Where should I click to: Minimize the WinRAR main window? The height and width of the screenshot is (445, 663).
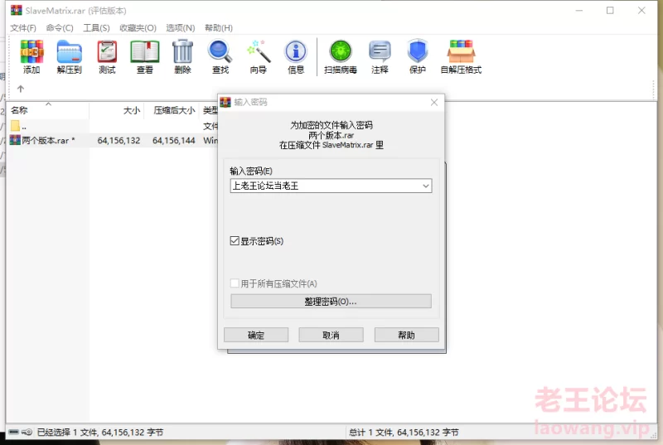pos(579,10)
